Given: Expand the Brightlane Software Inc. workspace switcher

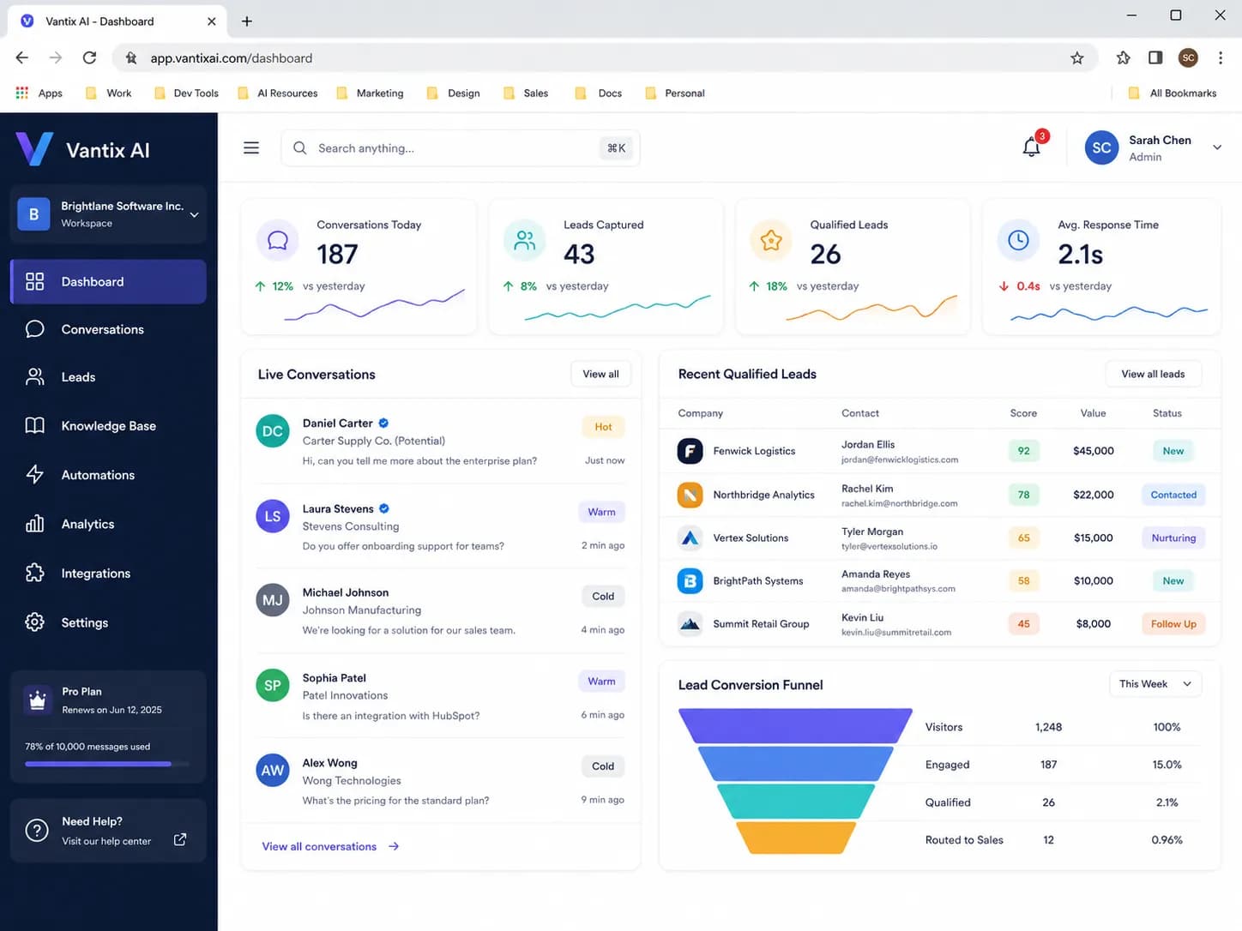Looking at the screenshot, I should click(x=108, y=214).
